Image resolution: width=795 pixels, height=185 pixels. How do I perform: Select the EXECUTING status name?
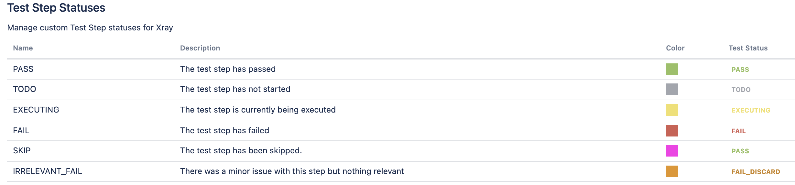tap(36, 110)
